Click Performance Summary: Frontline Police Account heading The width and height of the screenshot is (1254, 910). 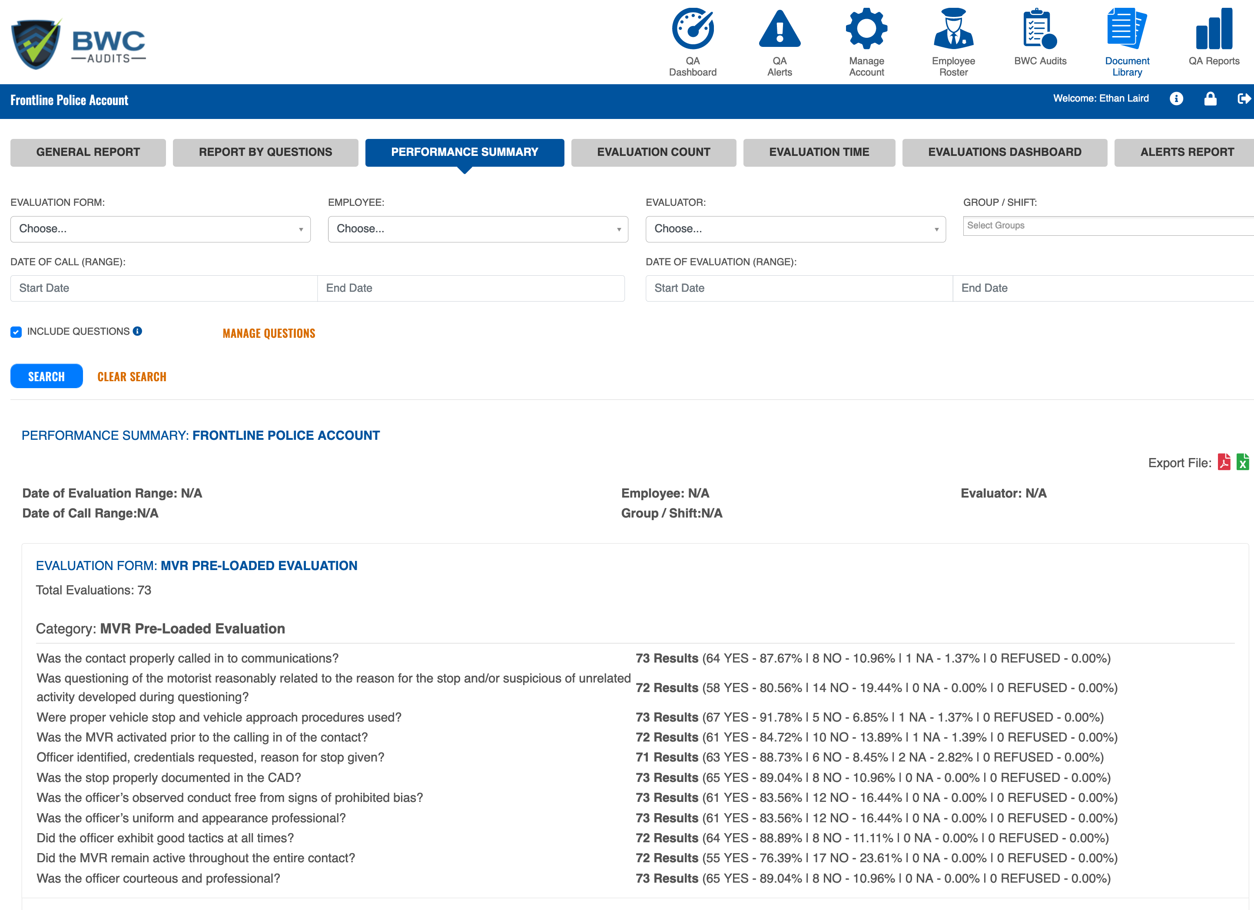[201, 435]
